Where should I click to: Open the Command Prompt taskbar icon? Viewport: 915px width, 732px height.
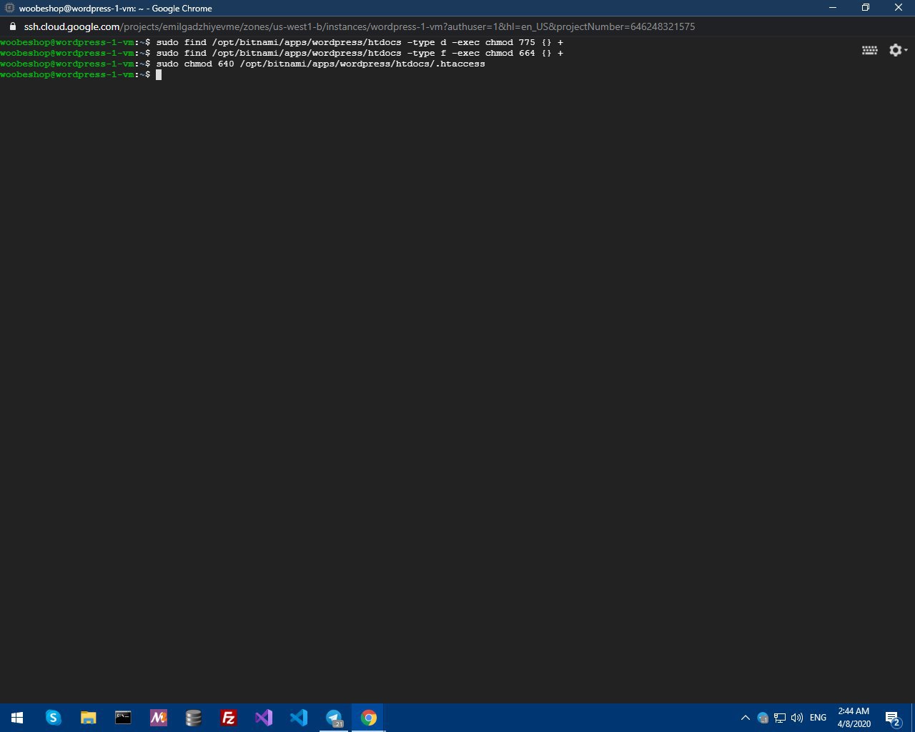(x=123, y=718)
